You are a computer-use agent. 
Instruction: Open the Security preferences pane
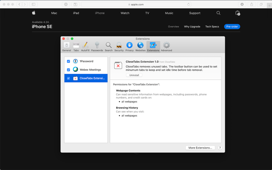click(x=119, y=47)
